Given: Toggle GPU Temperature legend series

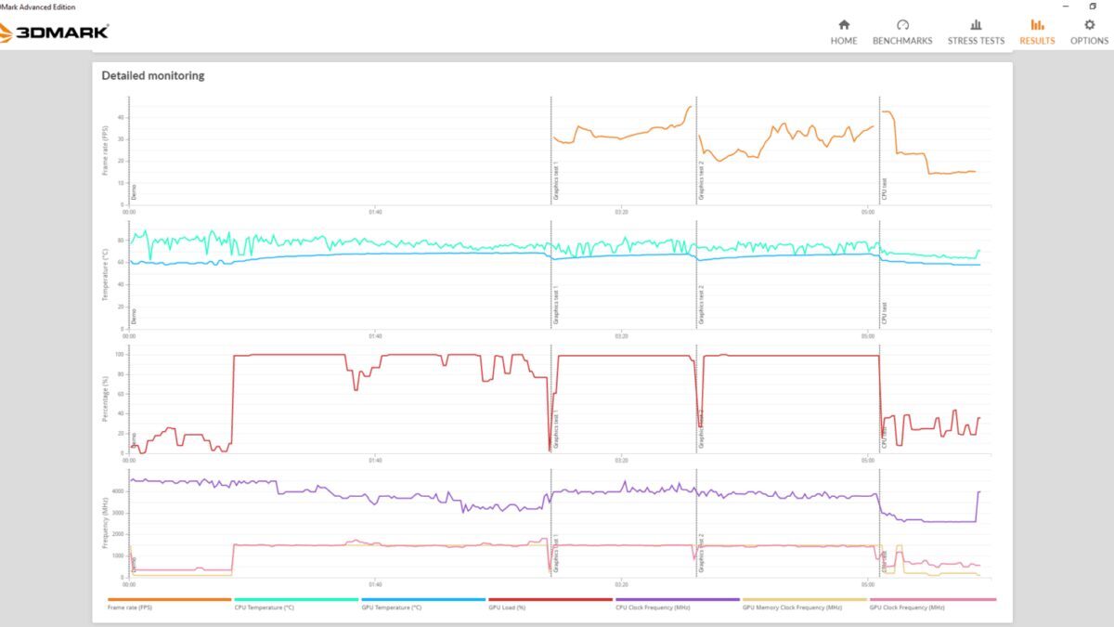Looking at the screenshot, I should (x=391, y=607).
